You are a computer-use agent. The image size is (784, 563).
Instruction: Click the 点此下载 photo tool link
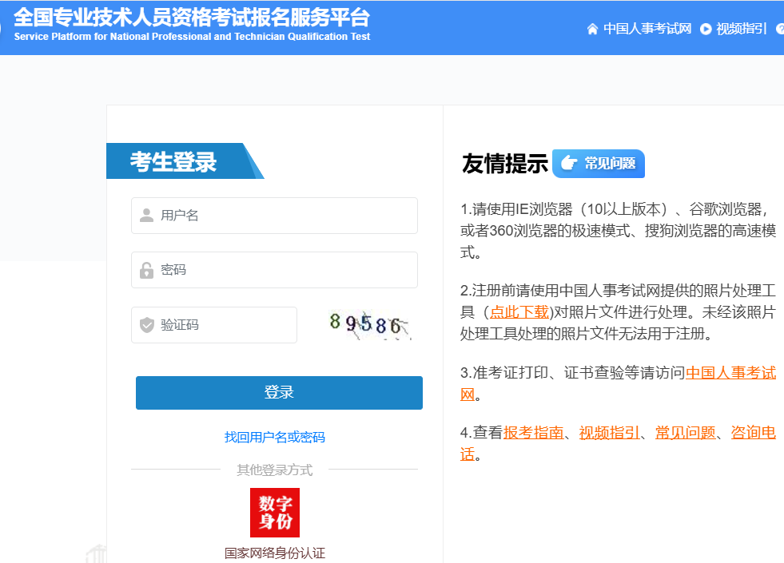click(519, 312)
